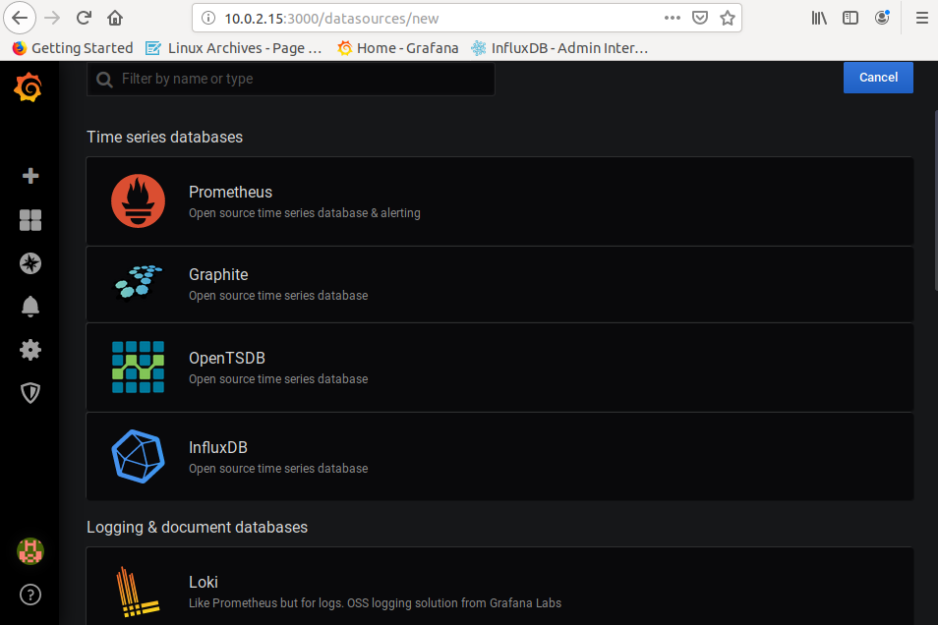Open the Explore compass icon
The width and height of the screenshot is (938, 625).
pyautogui.click(x=30, y=263)
